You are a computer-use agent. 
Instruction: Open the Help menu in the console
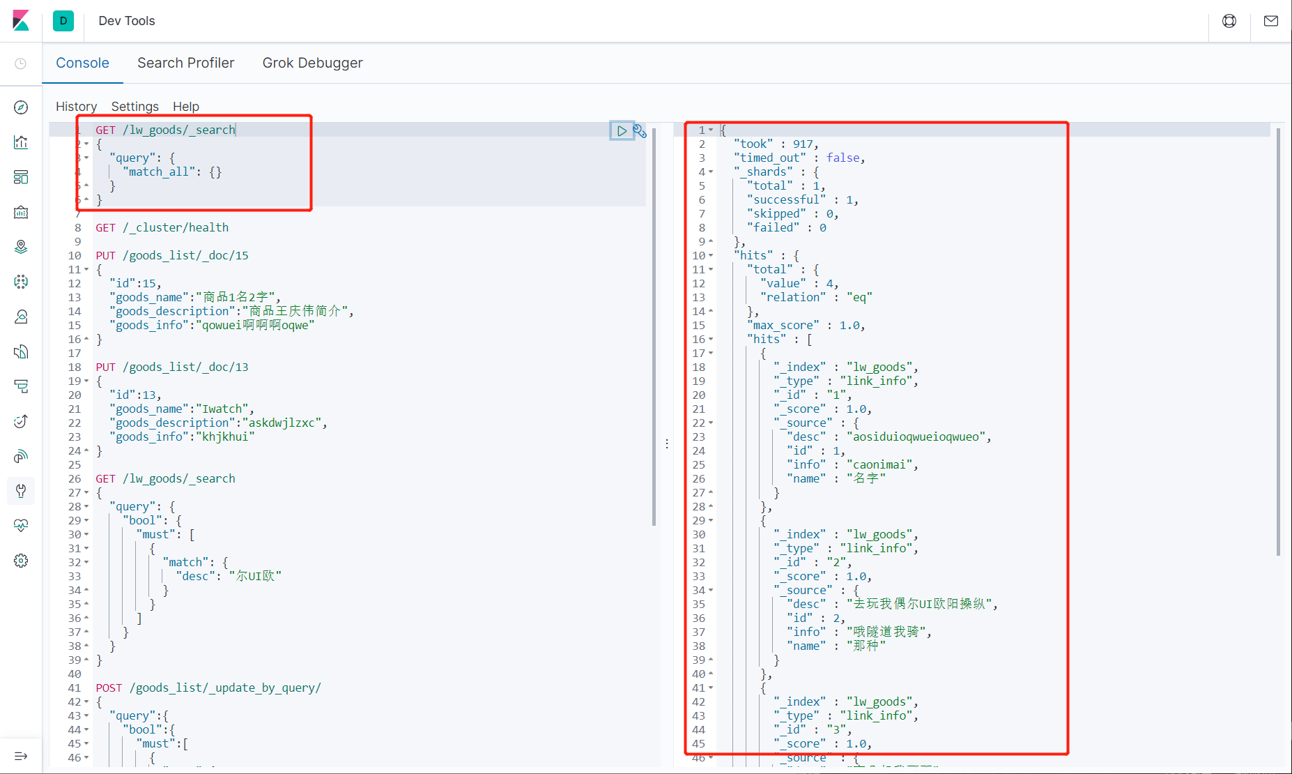(x=186, y=107)
